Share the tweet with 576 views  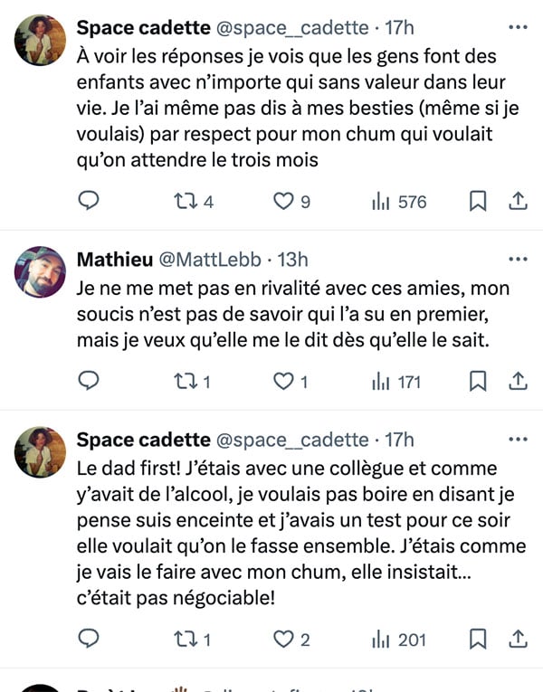518,201
